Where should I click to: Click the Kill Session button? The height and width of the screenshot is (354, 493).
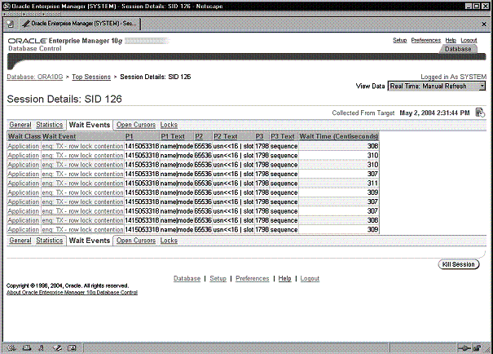459,264
